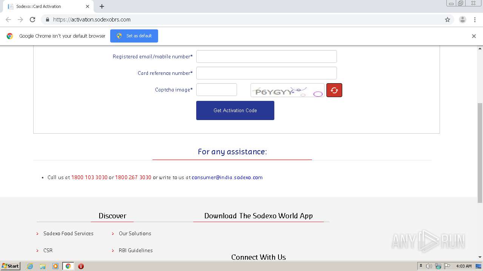Click the For any assistance heading

click(x=232, y=152)
